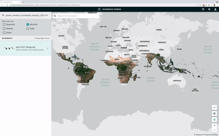Viewport: 219px width, 136px height.
Task: Click the AUSTRALIA label on map
Action: click(x=177, y=81)
